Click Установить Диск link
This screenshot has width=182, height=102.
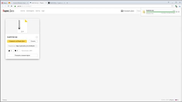click(127, 11)
